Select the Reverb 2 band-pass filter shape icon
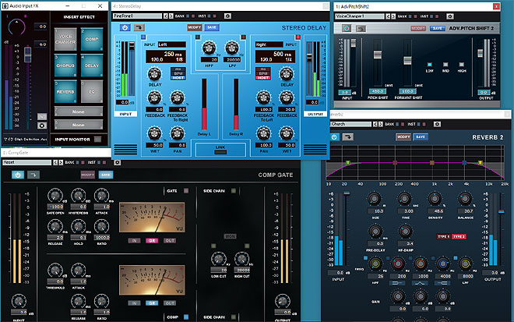 [420, 283]
